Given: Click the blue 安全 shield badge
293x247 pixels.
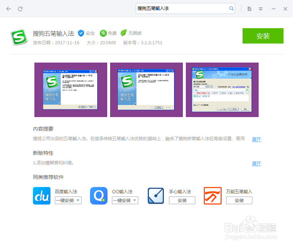Looking at the screenshot, I should click(x=81, y=33).
